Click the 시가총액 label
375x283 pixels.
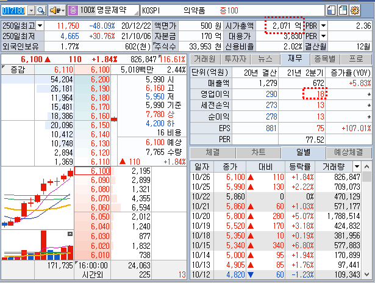coord(240,26)
